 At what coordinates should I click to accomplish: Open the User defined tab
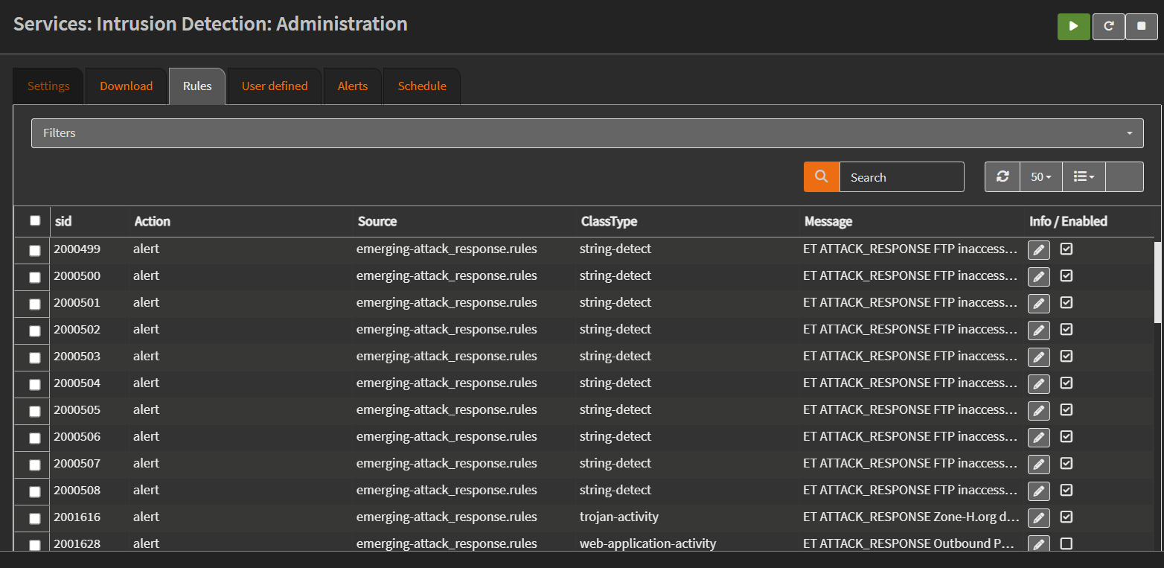[274, 86]
